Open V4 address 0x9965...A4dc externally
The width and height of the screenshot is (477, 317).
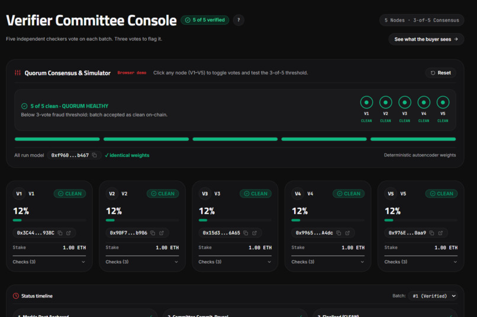347,233
